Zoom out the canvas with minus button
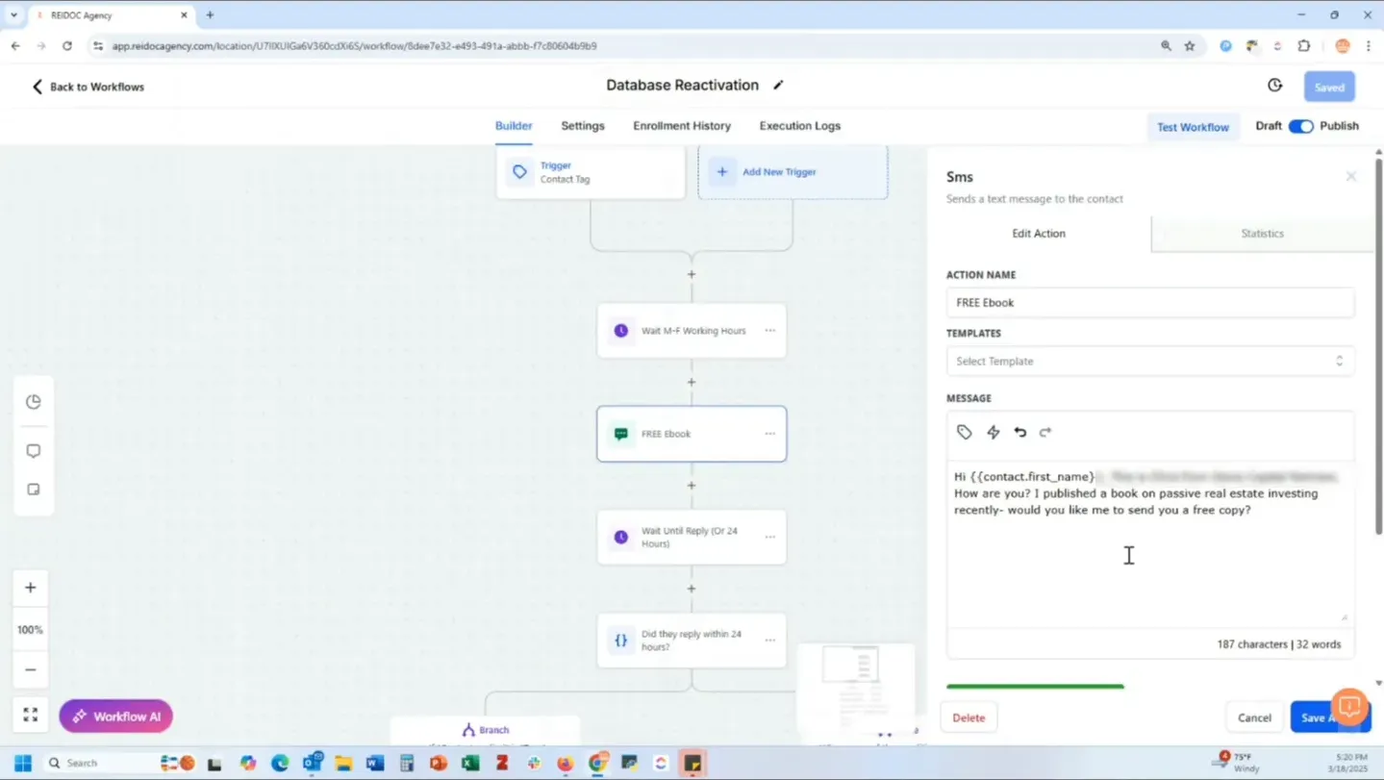Image resolution: width=1384 pixels, height=780 pixels. [x=31, y=669]
